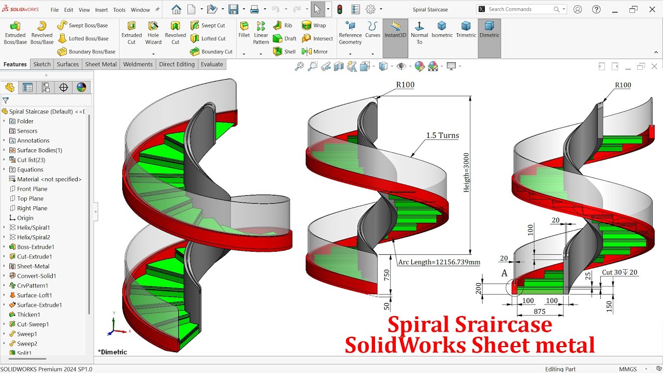Choose Boundary Boss/Base
Screen dimensions: 663x373
[86, 51]
